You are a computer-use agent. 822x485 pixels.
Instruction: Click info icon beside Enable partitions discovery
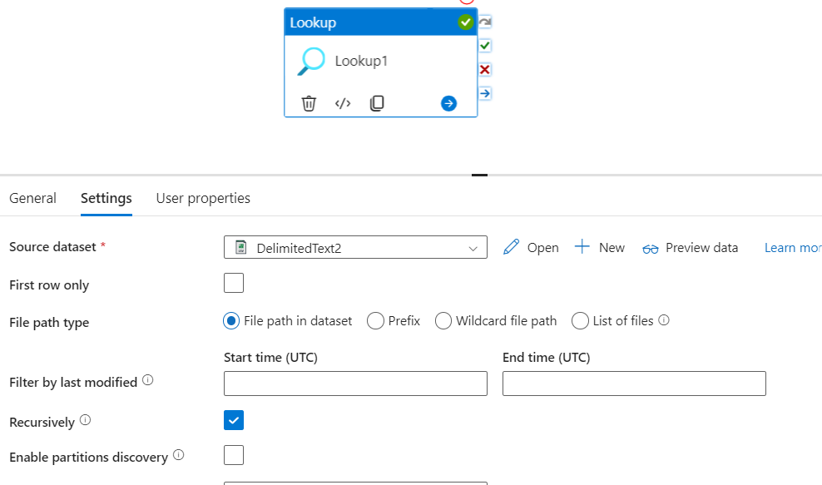click(178, 454)
